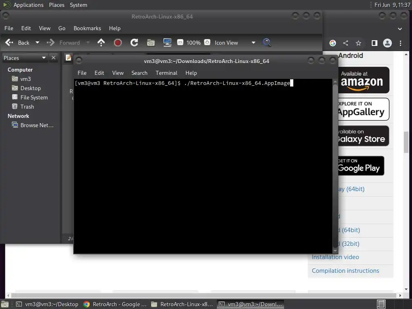Click the Galaxy Store badge
Screen dimensions: 412x309
(x=364, y=136)
